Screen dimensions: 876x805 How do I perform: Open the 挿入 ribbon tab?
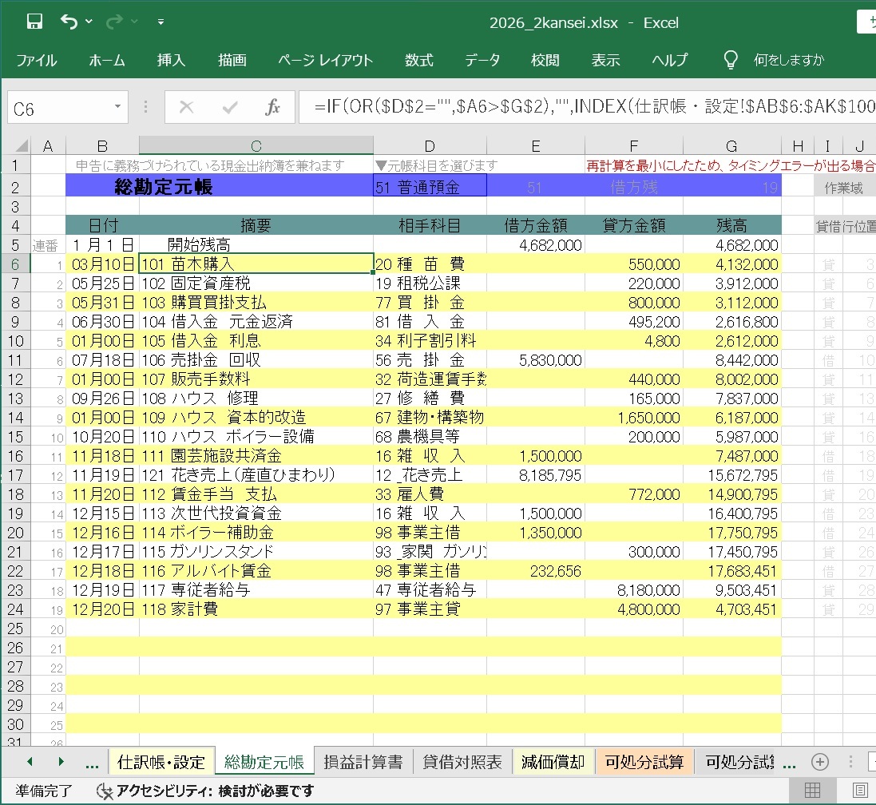coord(171,60)
